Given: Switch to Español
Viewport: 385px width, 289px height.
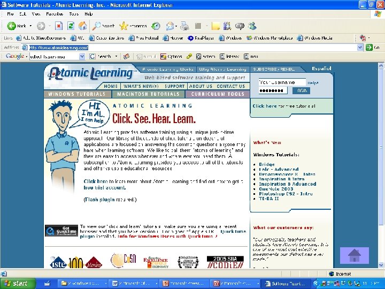Looking at the screenshot, I should [321, 69].
